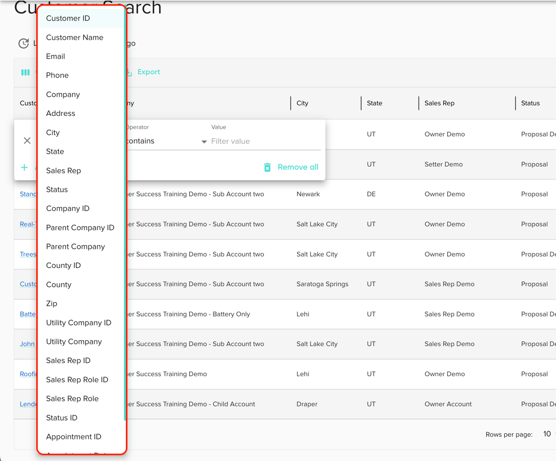
Task: Select Customer ID from the column list
Action: 82,18
